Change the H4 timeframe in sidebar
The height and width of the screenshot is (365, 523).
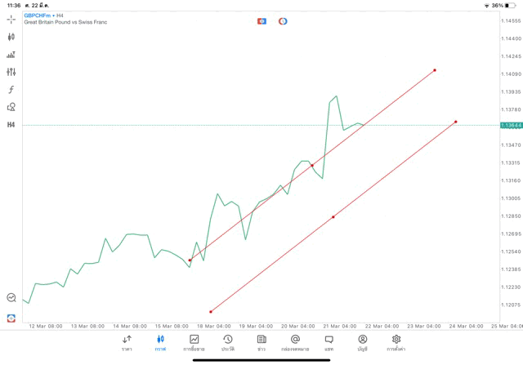pos(11,125)
